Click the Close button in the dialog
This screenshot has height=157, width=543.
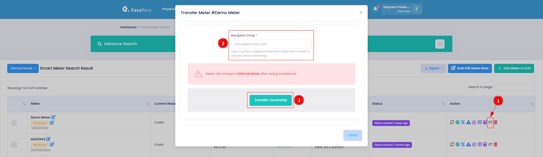[x=353, y=135]
